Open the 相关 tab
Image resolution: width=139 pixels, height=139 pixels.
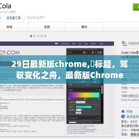pos(84,27)
